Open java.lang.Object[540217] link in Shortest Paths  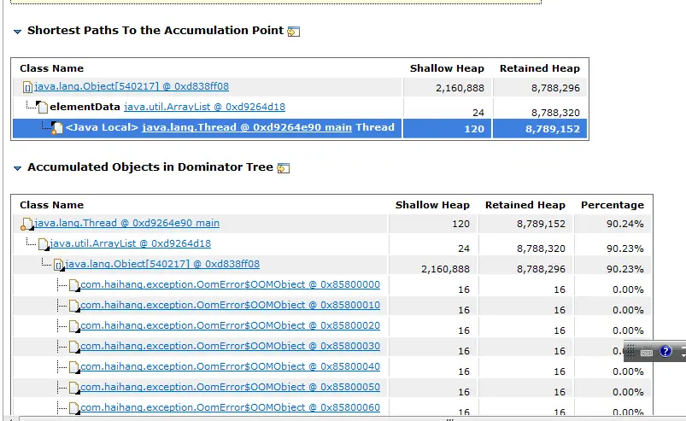(132, 86)
